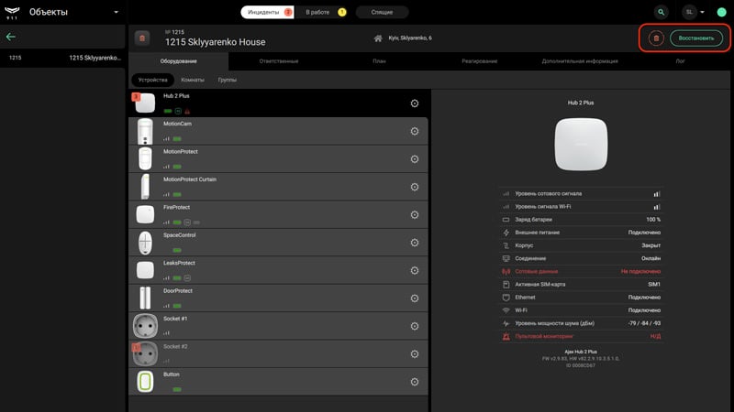Open the Ответственные tab
Viewport: 734px width, 412px height.
pyautogui.click(x=279, y=61)
